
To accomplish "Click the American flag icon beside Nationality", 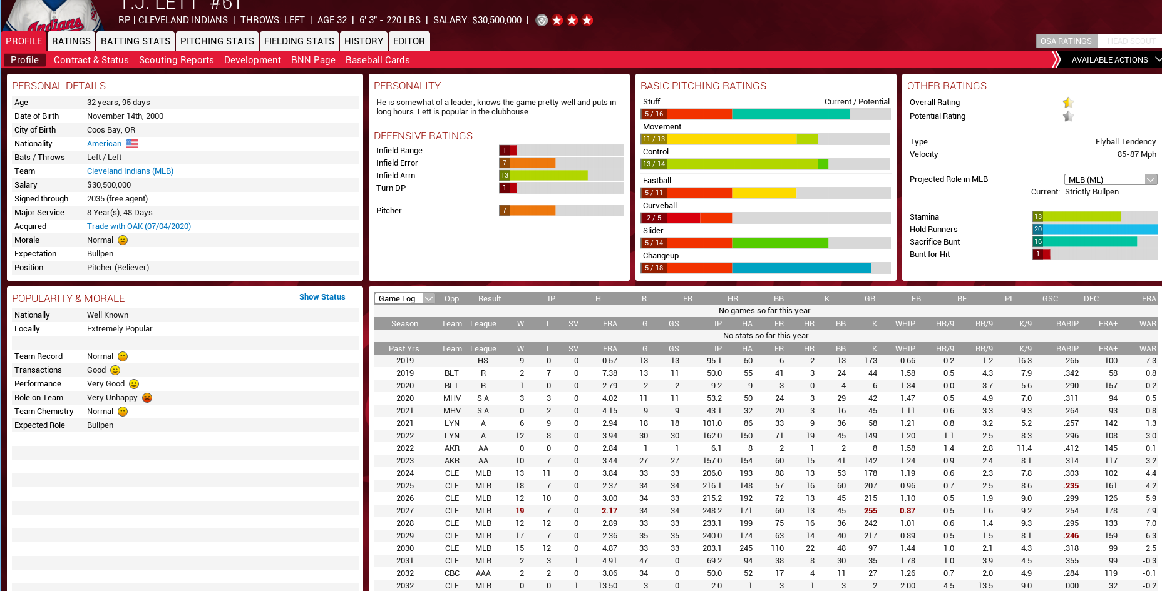I will point(132,144).
